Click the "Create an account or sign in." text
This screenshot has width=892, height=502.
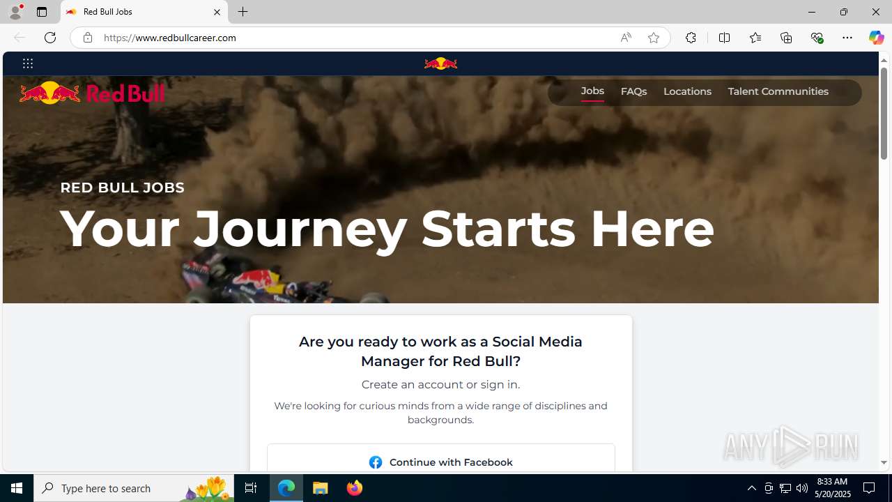440,384
